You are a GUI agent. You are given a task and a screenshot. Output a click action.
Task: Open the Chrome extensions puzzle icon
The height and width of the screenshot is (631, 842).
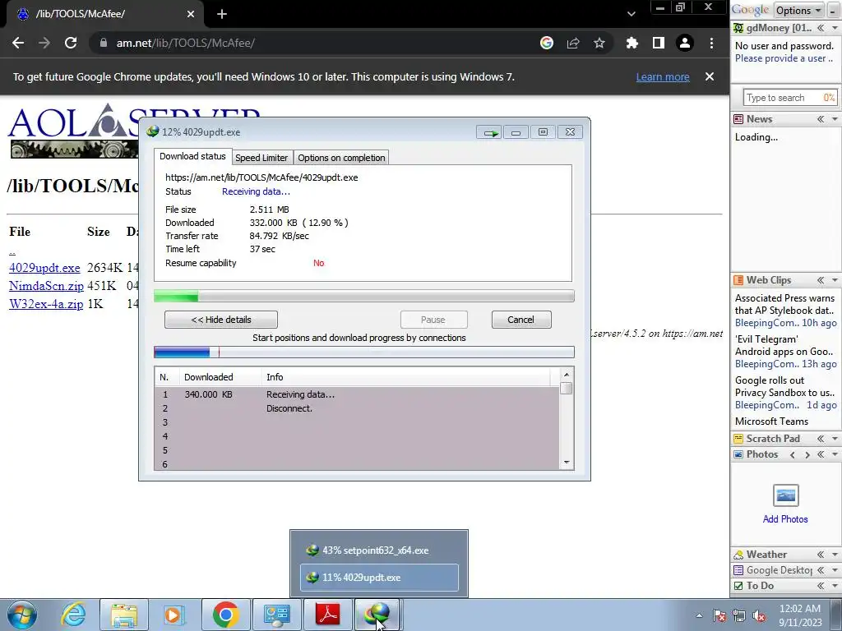point(632,43)
